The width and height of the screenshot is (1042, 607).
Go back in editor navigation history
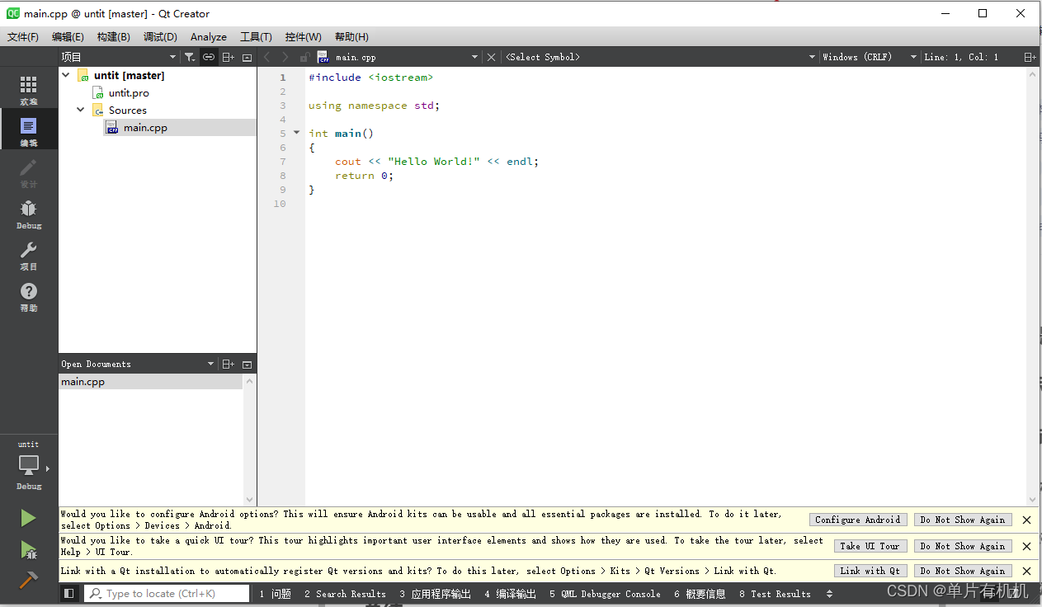(x=266, y=57)
